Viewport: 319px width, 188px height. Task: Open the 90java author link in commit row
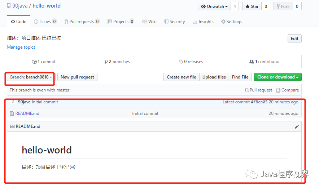[24, 102]
